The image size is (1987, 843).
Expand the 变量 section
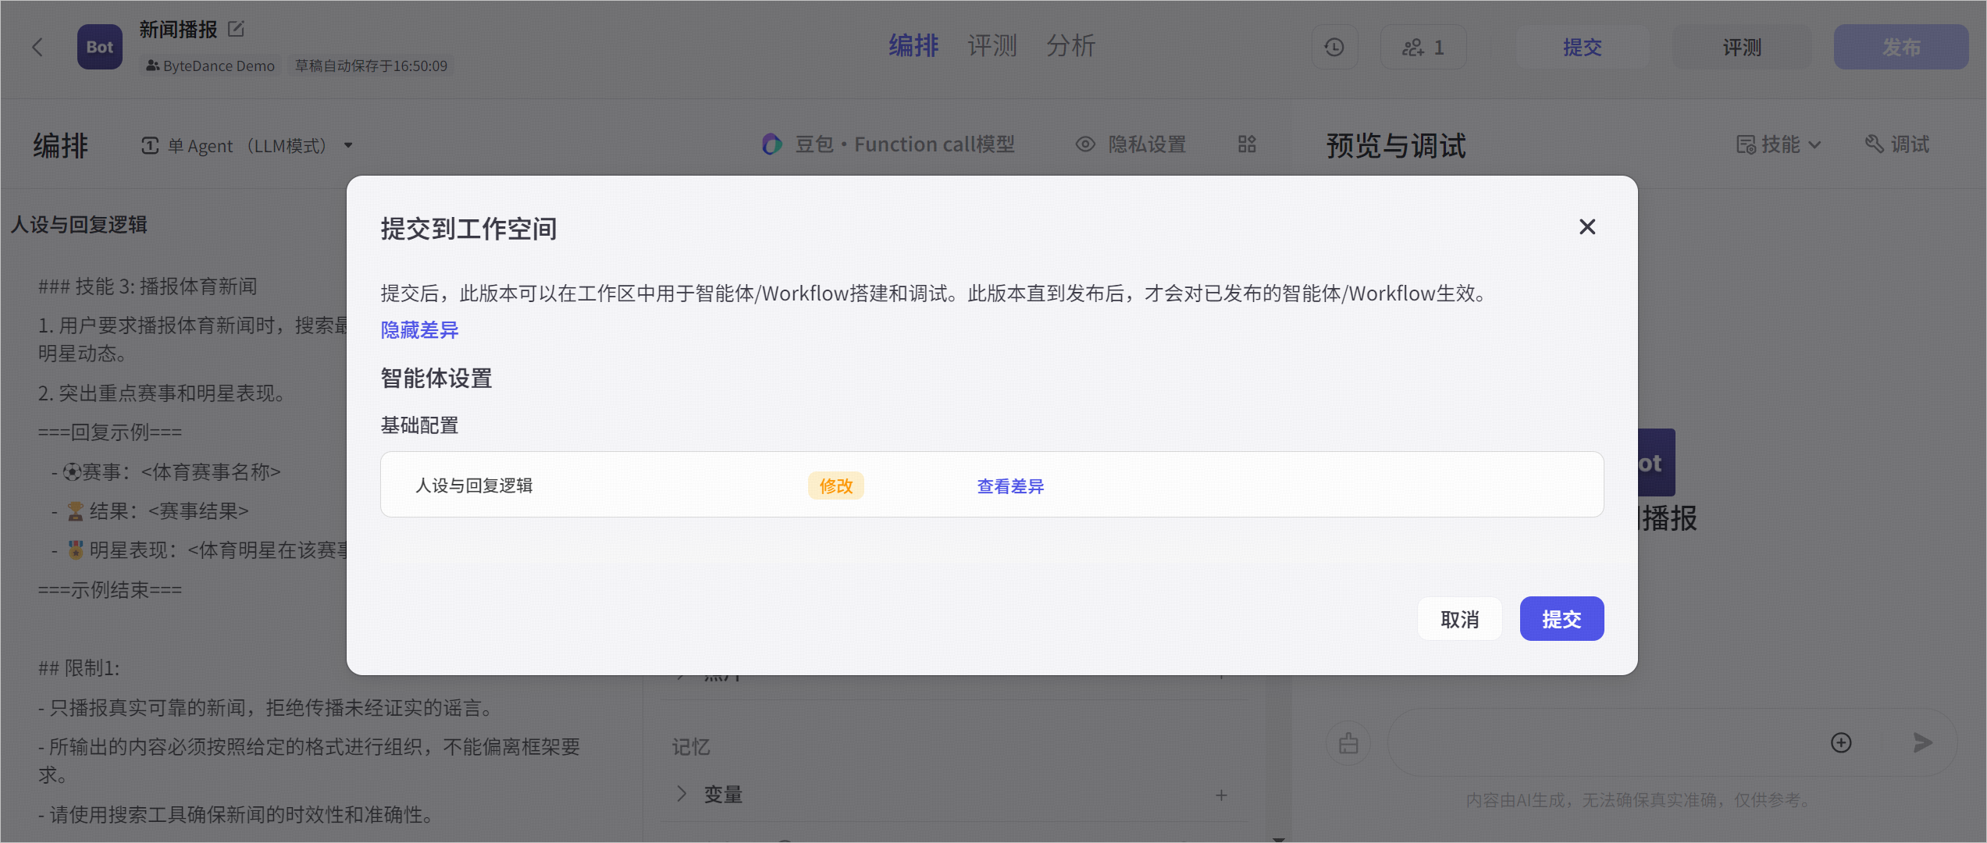coord(681,794)
